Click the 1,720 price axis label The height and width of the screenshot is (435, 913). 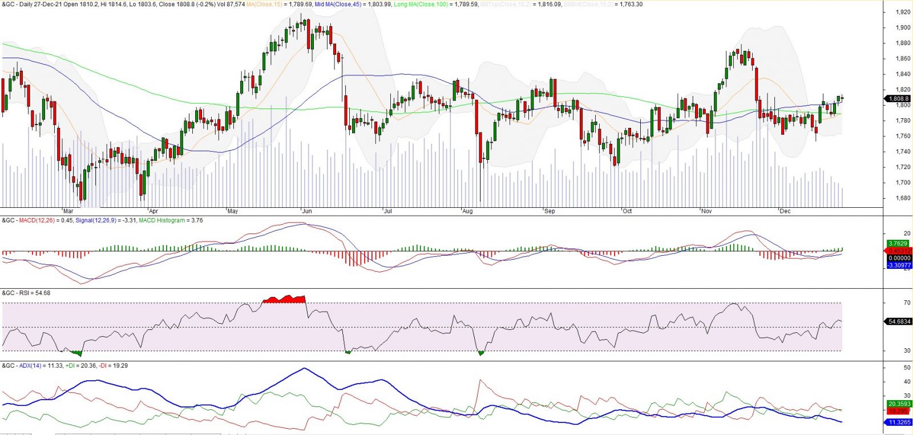click(903, 167)
